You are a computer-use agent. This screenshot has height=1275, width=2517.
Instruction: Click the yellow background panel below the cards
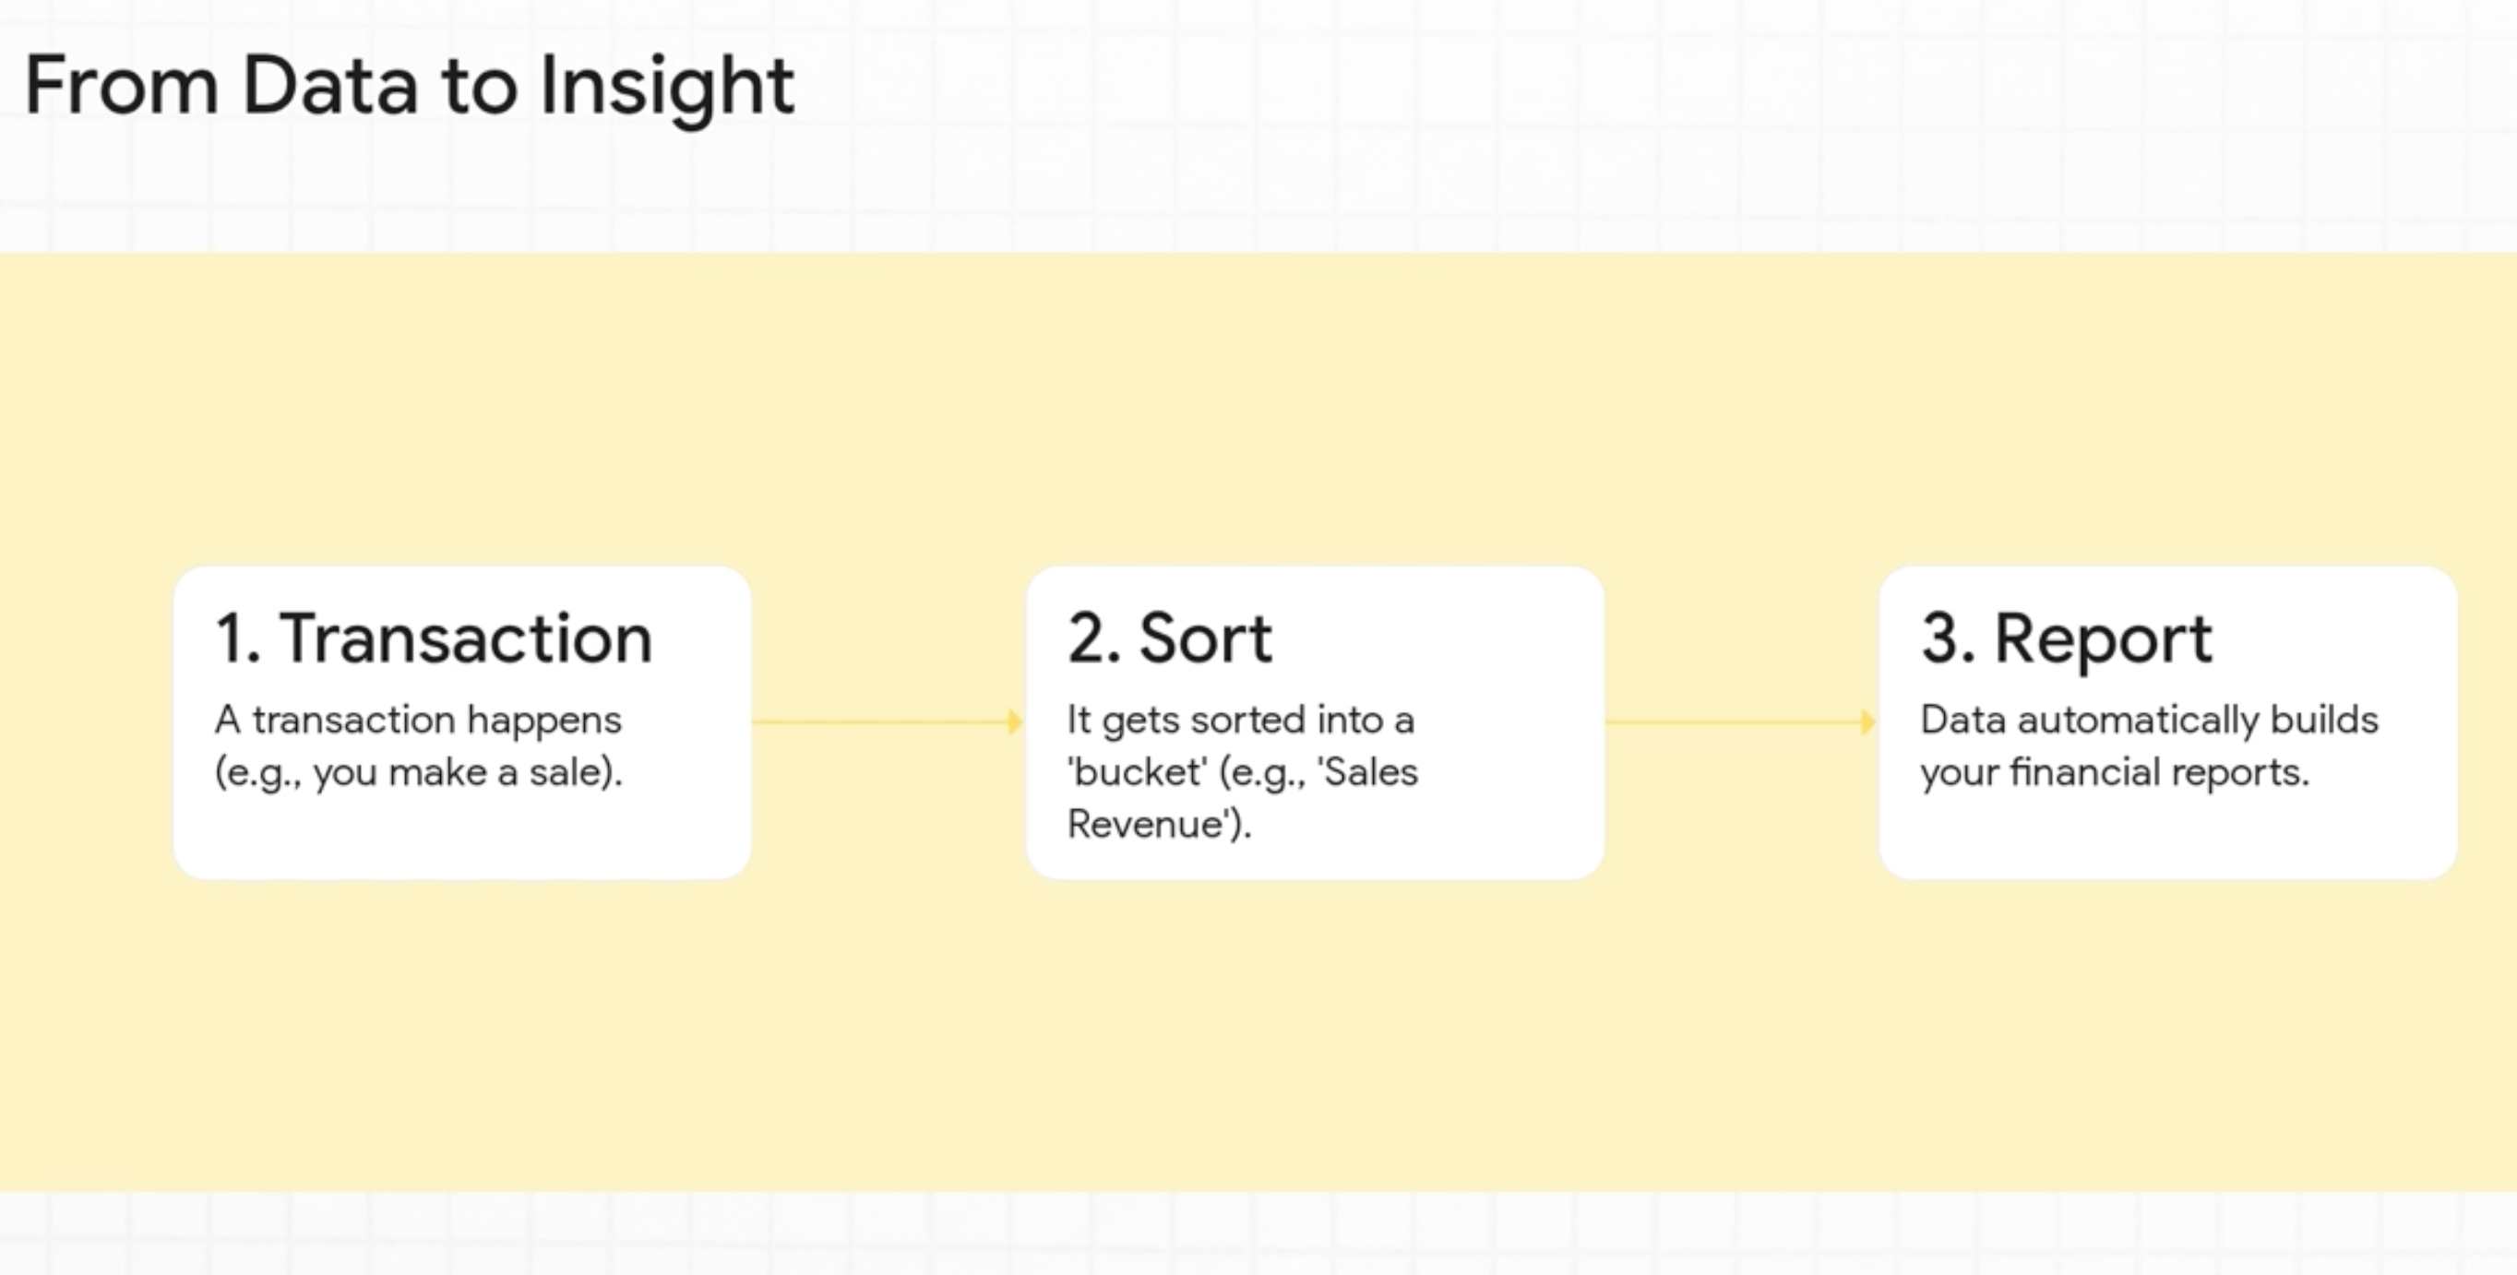click(x=1258, y=1036)
